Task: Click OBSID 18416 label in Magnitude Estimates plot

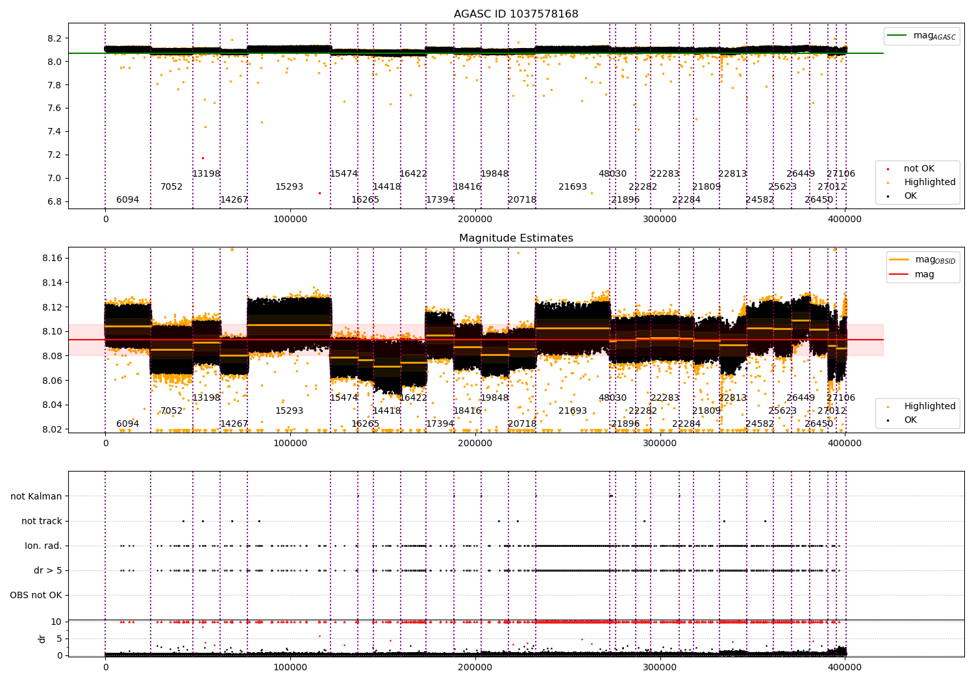Action: 468,411
